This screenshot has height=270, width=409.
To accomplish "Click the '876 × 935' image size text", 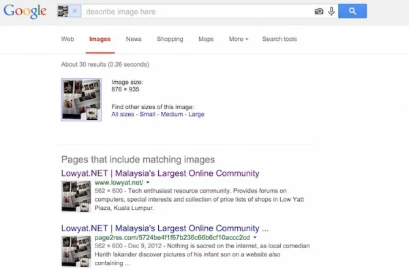I will pyautogui.click(x=125, y=89).
